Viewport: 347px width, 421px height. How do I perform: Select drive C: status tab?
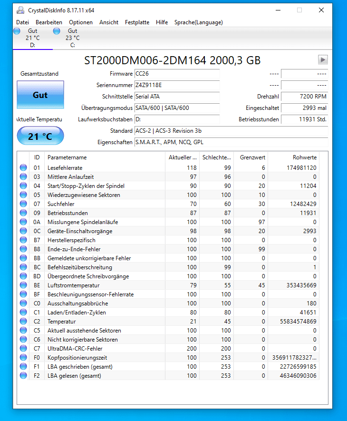[x=73, y=38]
